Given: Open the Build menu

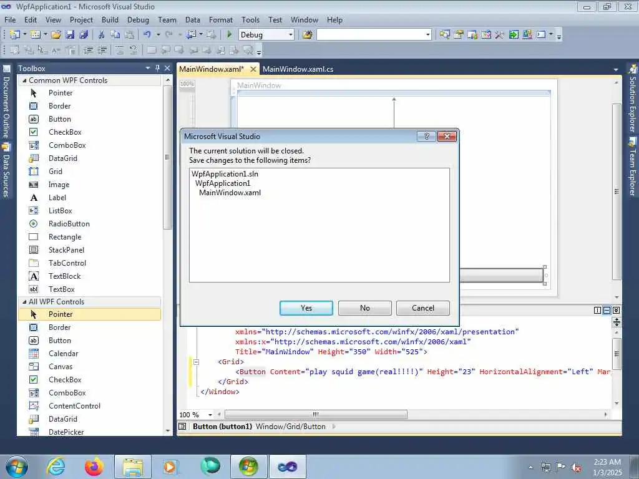Looking at the screenshot, I should pyautogui.click(x=110, y=19).
